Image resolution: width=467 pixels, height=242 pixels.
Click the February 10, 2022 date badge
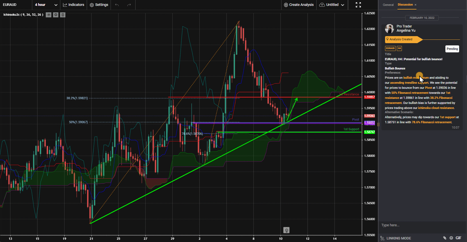[x=422, y=18]
